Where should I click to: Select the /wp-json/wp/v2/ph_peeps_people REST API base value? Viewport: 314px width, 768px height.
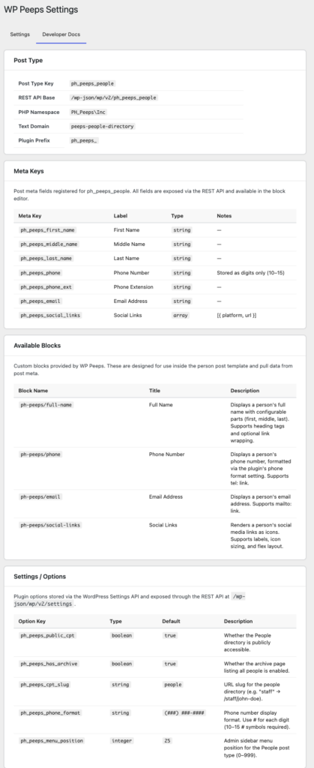pos(113,98)
